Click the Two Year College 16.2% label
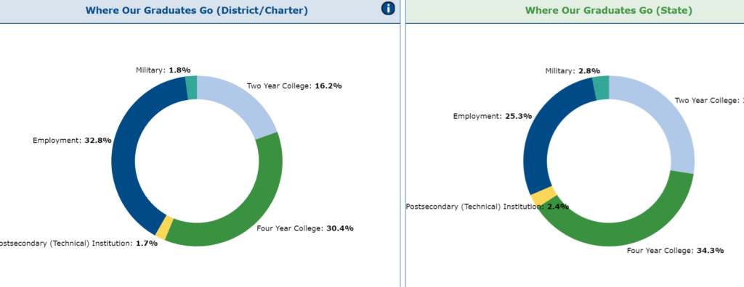 pyautogui.click(x=294, y=86)
